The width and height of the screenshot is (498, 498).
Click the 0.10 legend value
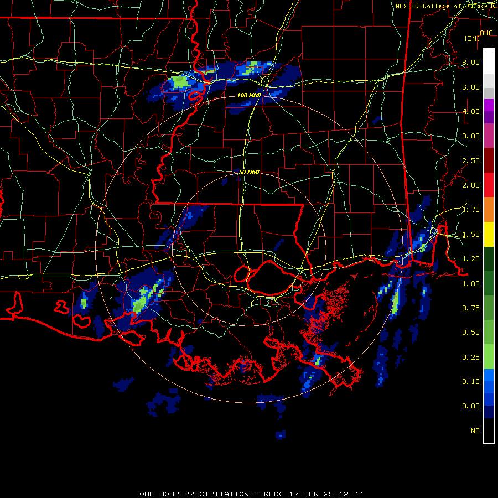(x=471, y=382)
